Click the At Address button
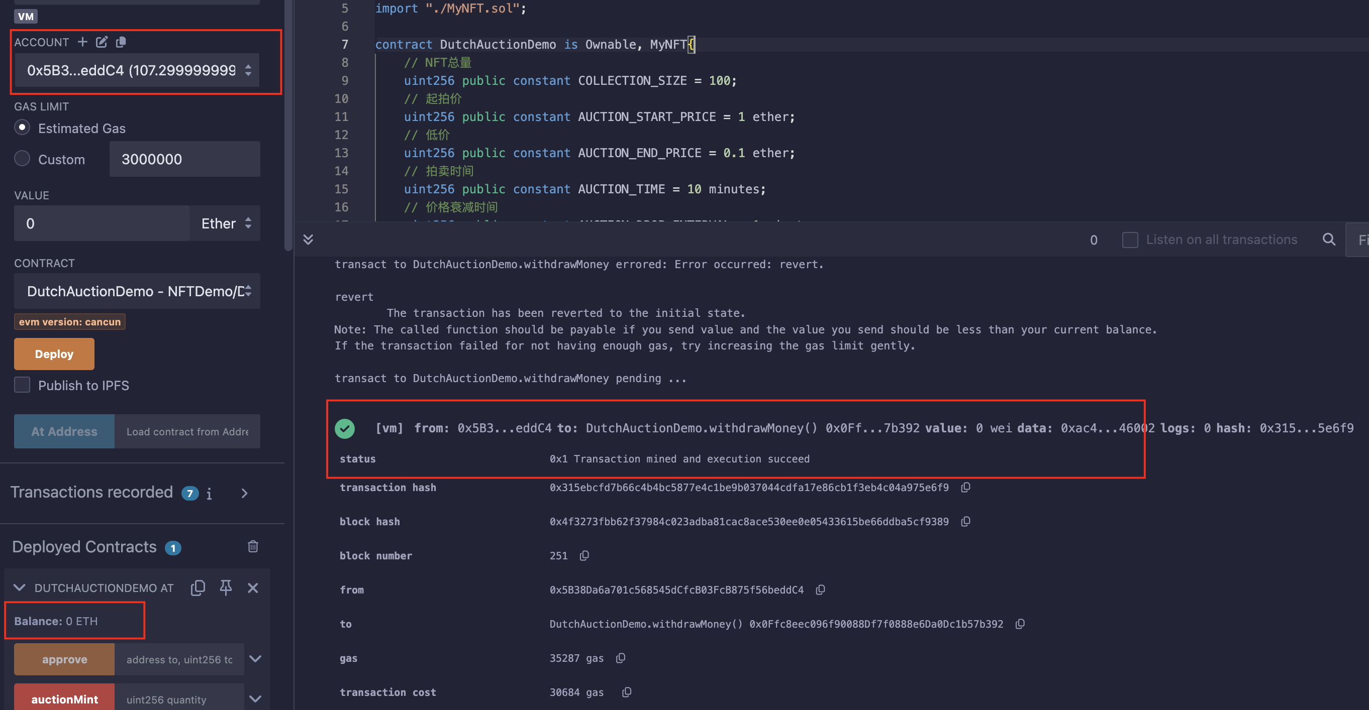 pyautogui.click(x=63, y=431)
